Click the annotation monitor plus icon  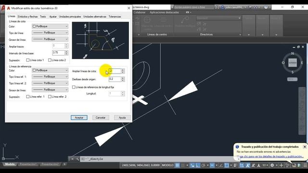point(281,165)
